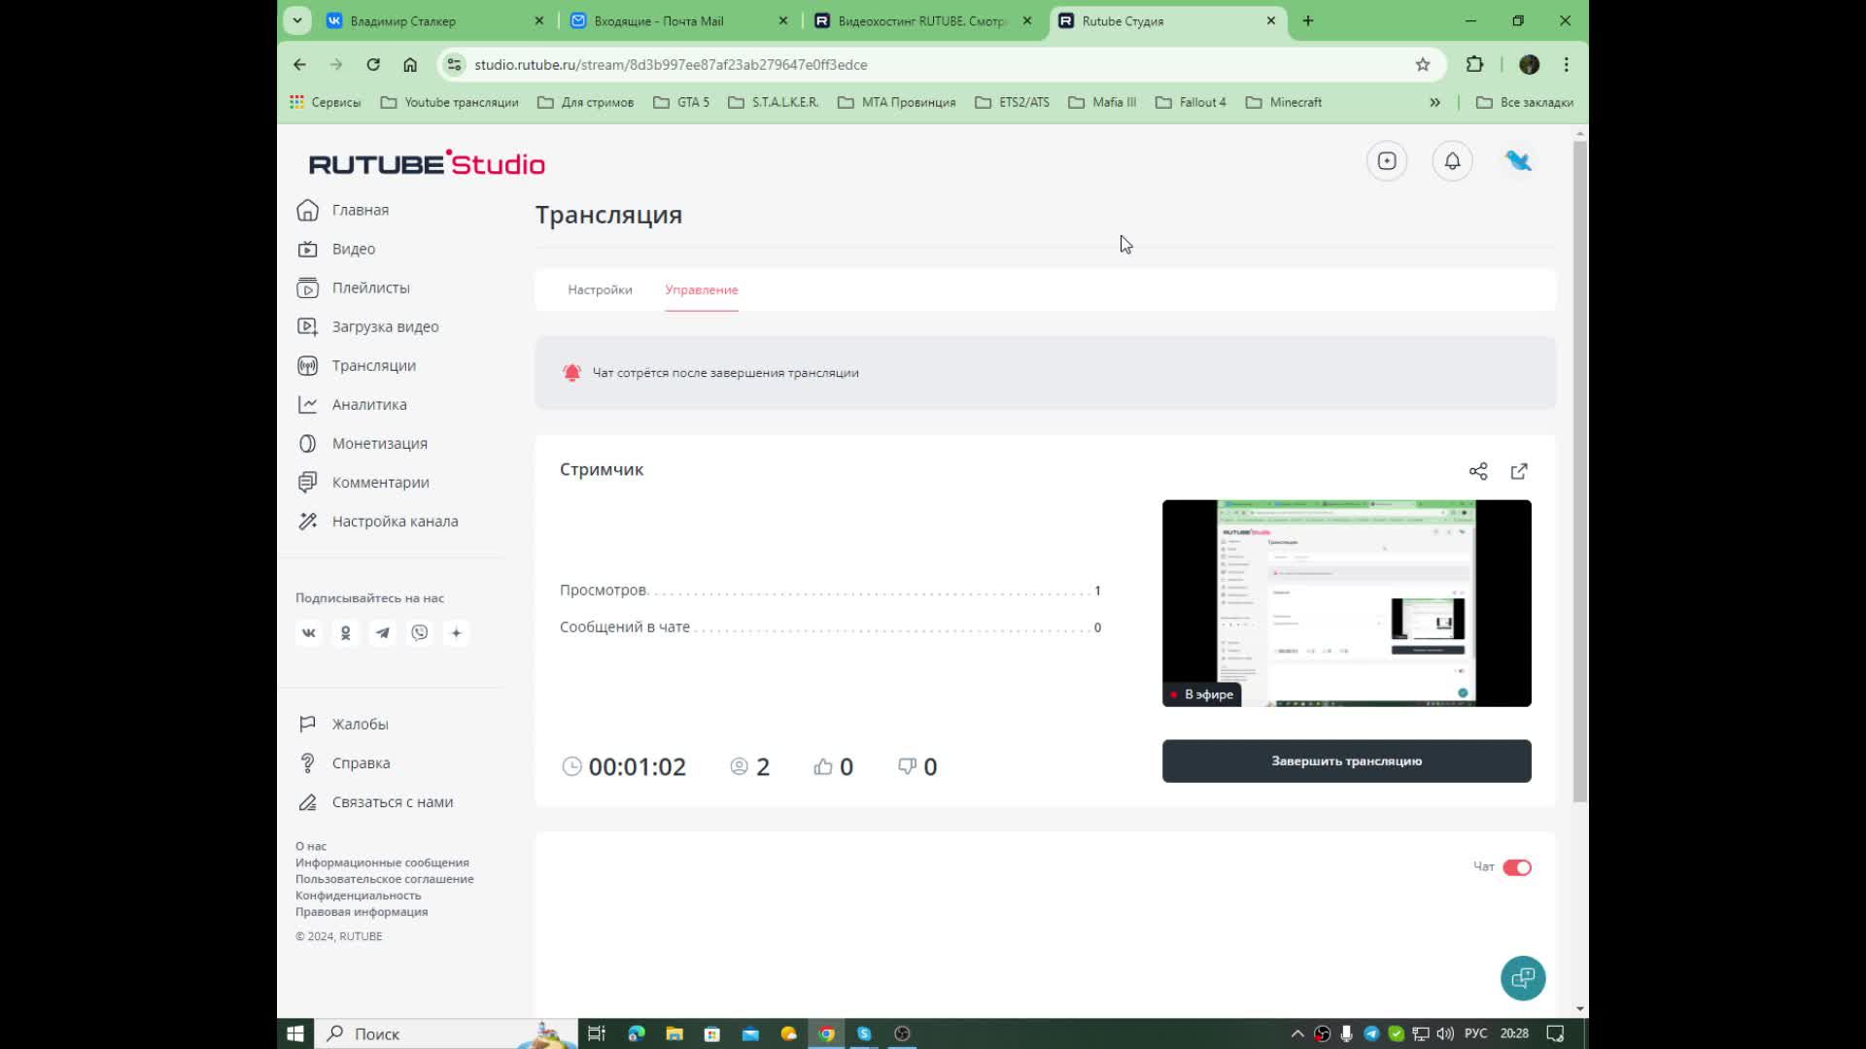This screenshot has width=1866, height=1049.
Task: Open the Odnoklassniki social link icon
Action: coord(345,632)
